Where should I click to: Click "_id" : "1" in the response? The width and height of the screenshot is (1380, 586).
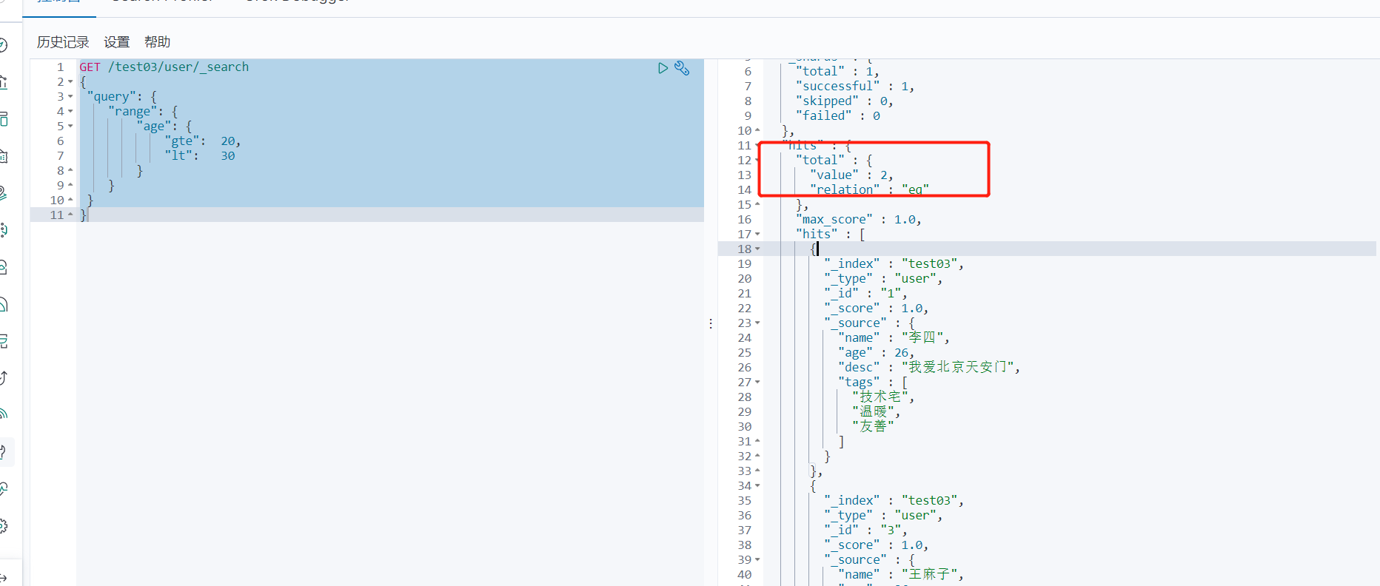click(865, 293)
